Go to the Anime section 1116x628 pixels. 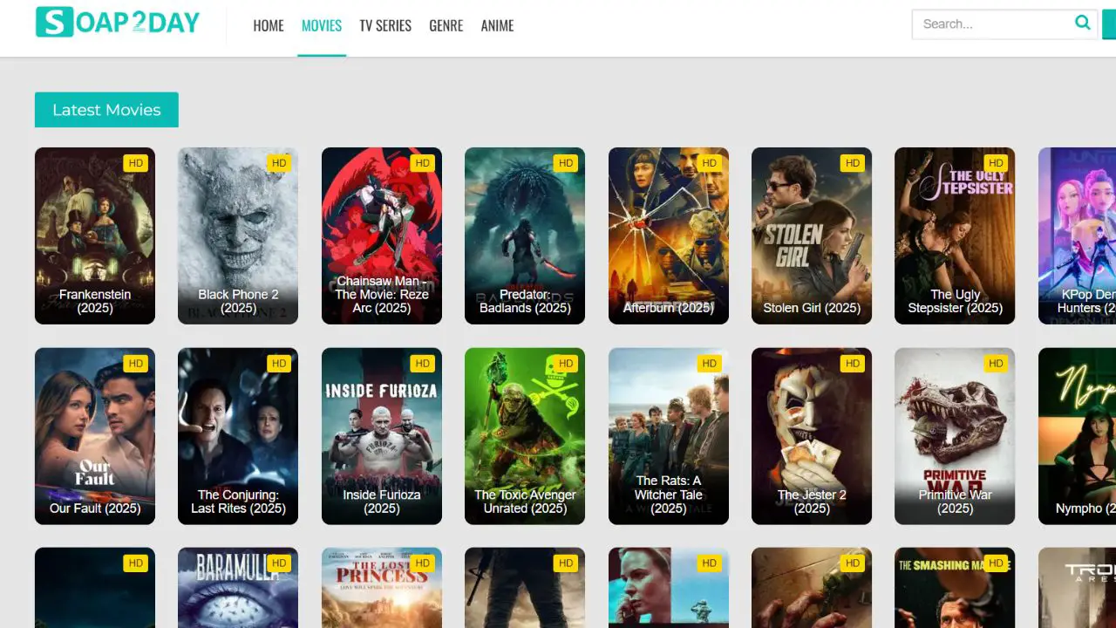(497, 26)
